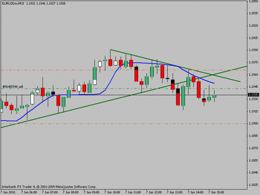Click the 7 Jun 11:00 time label
The width and height of the screenshot is (260, 195).
(133, 192)
